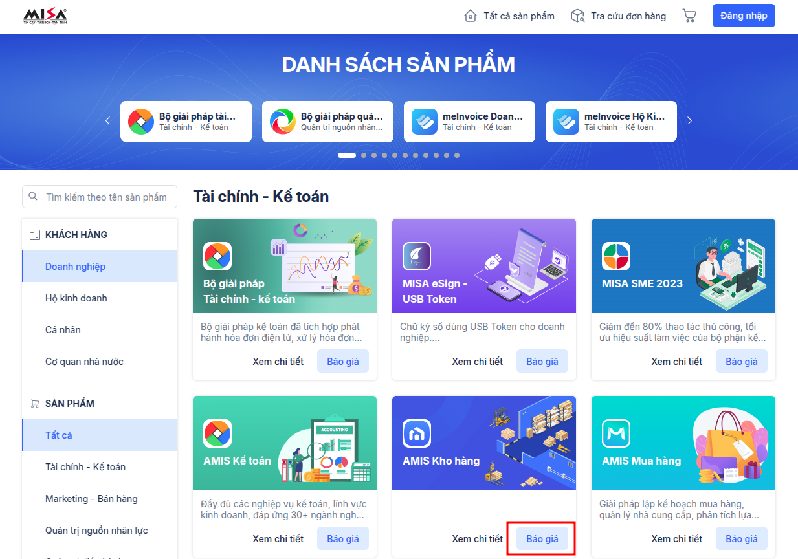View details of AMIS Kho hàng

coord(477,539)
